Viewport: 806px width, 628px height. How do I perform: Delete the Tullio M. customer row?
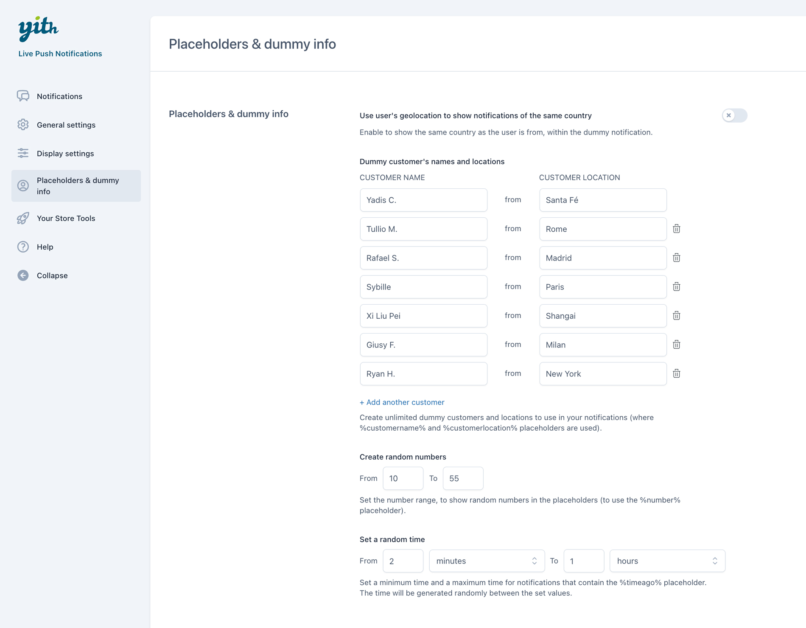[x=677, y=229]
